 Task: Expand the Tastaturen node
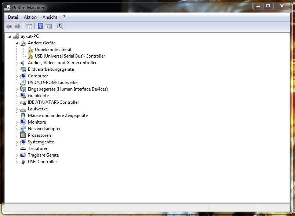tap(17, 149)
